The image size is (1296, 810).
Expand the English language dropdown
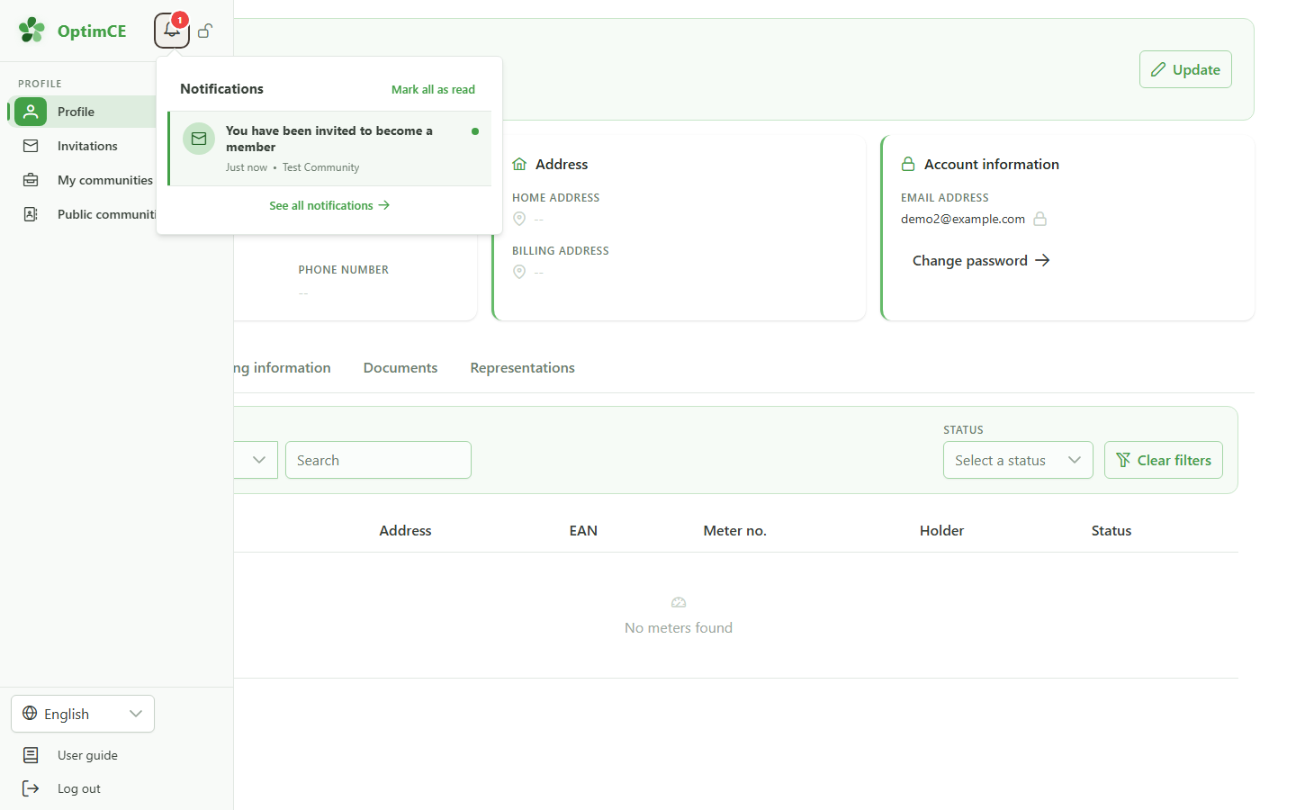[x=83, y=714]
